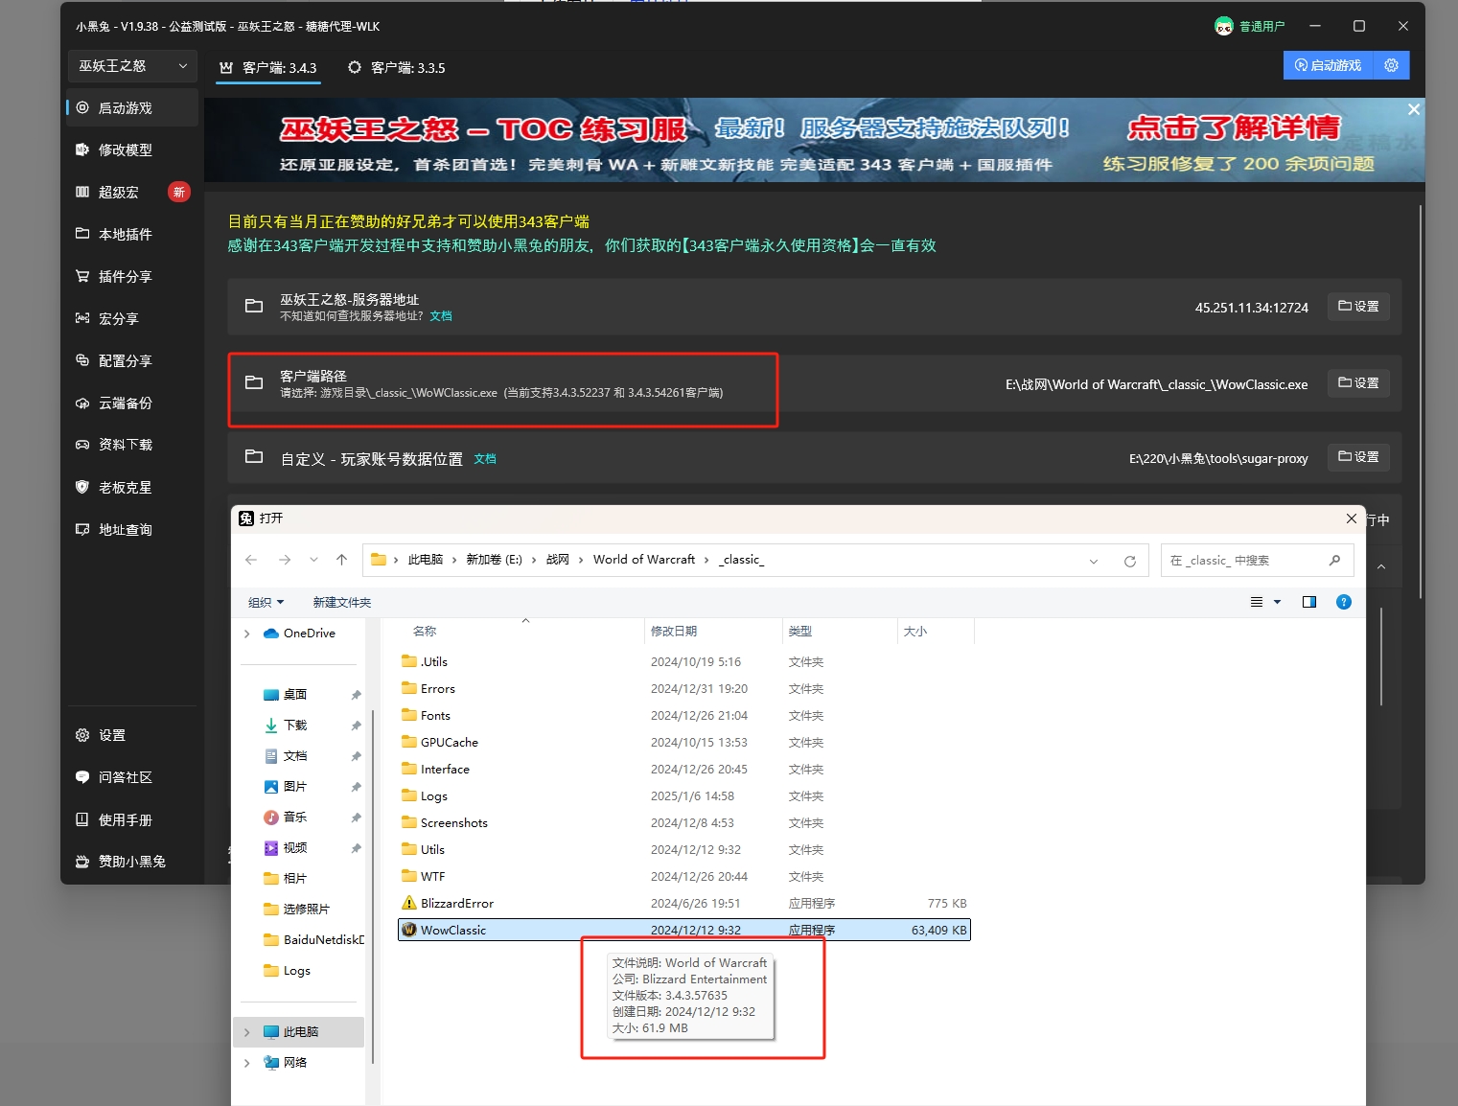Go back in the file dialog

pos(251,560)
